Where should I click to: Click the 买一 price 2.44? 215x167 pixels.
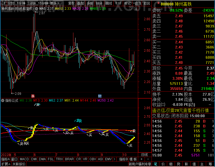pos(179,42)
